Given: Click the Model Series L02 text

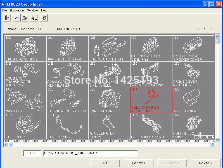Looking at the screenshot, I should click(26, 29).
